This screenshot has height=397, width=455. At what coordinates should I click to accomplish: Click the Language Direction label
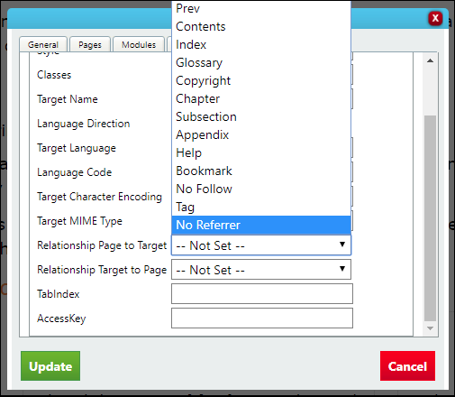(84, 124)
